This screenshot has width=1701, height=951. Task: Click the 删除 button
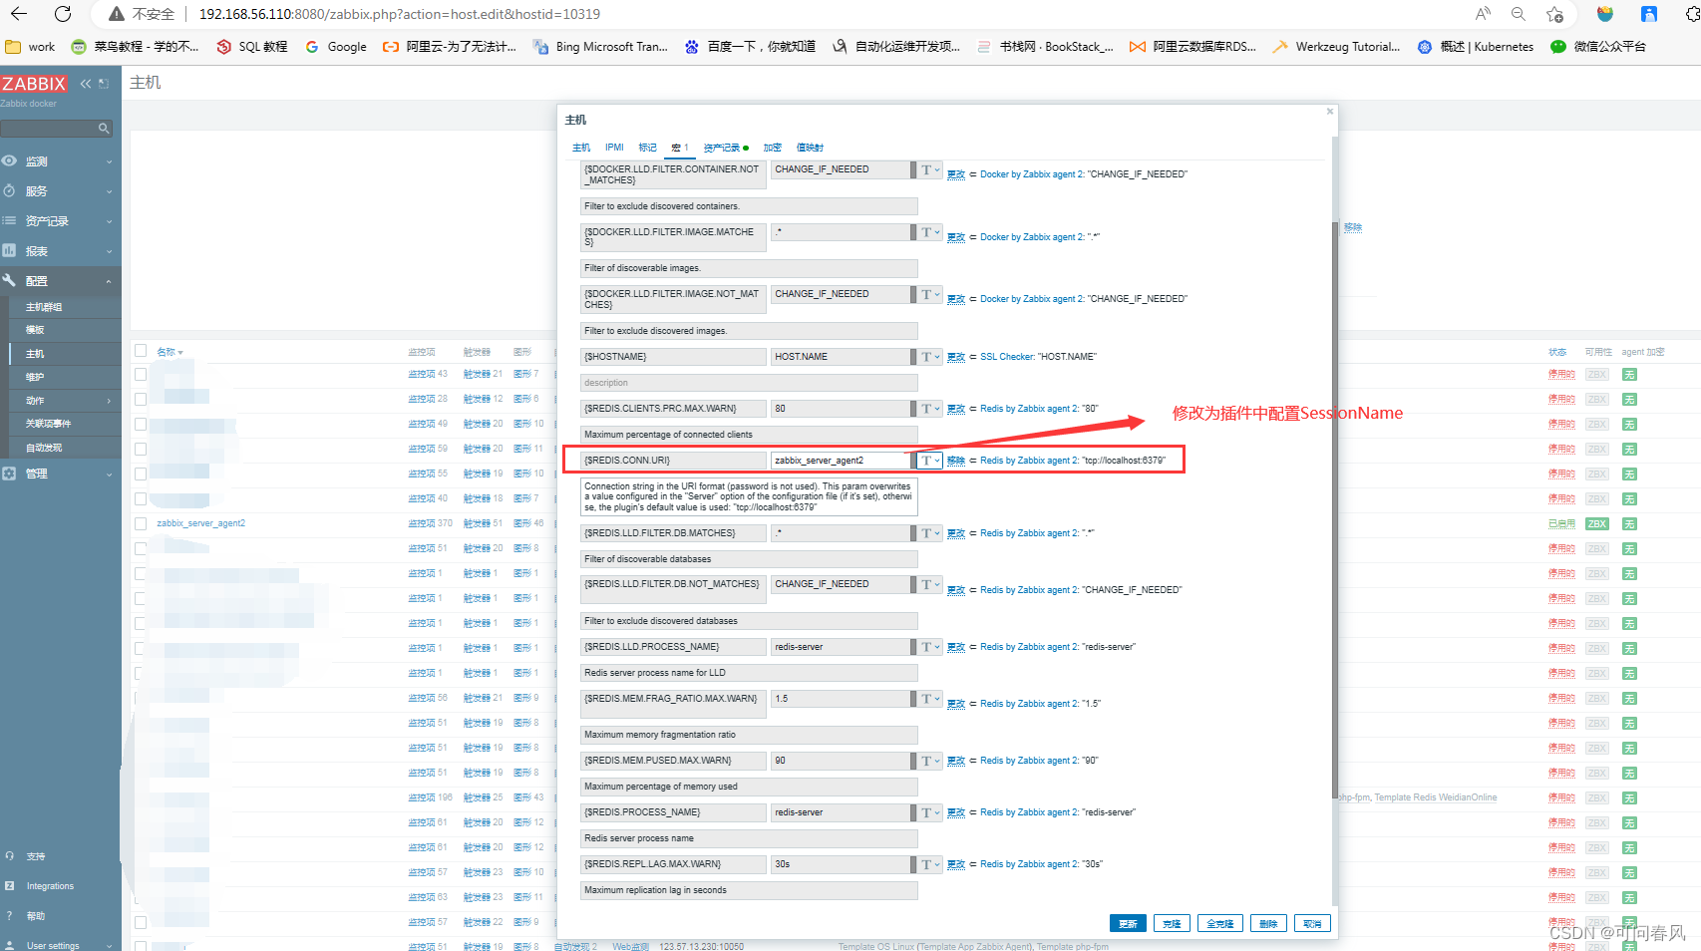pos(1268,924)
